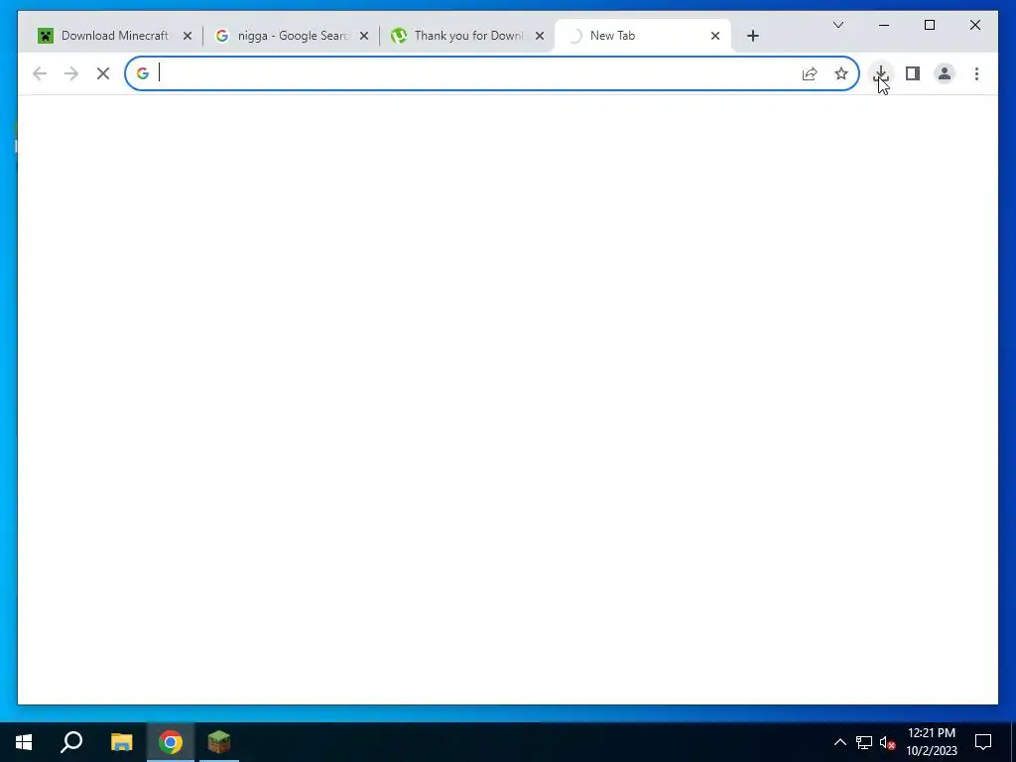The height and width of the screenshot is (762, 1016).
Task: Open a new tab with plus button
Action: click(x=752, y=36)
